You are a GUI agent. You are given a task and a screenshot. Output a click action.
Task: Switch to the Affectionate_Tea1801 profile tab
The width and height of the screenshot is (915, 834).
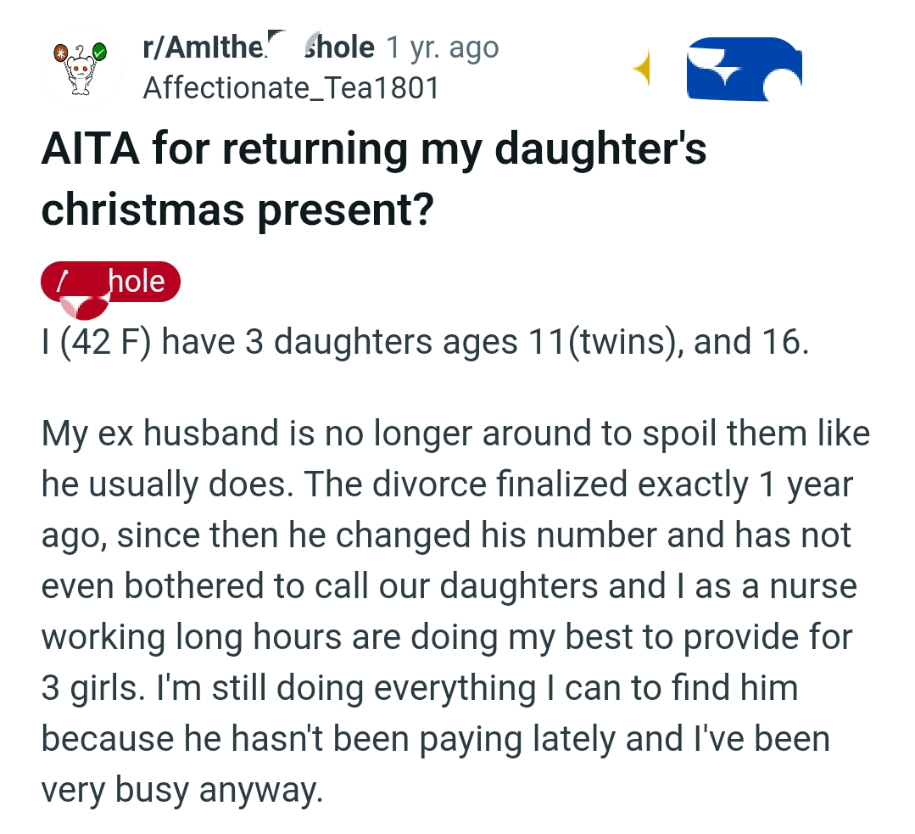tap(289, 87)
